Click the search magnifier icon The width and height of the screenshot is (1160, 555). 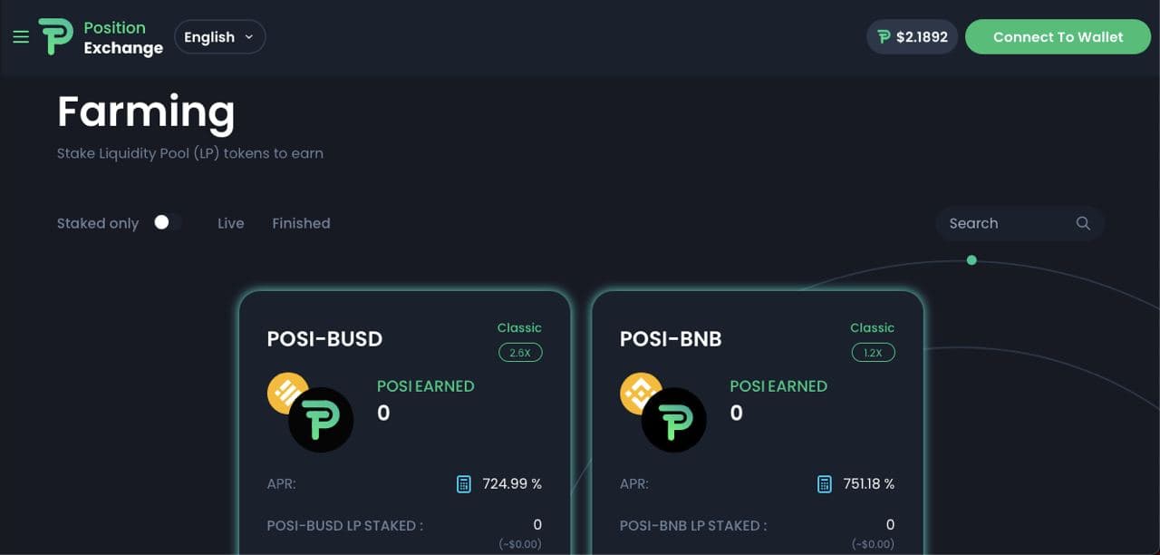(1083, 223)
